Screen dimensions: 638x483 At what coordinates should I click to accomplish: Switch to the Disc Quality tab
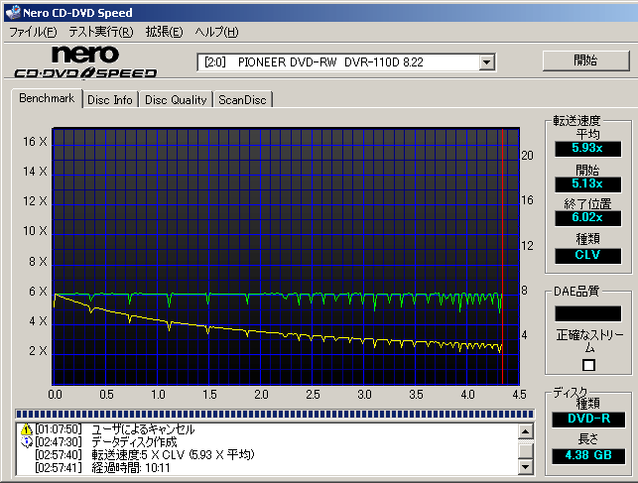tap(176, 100)
